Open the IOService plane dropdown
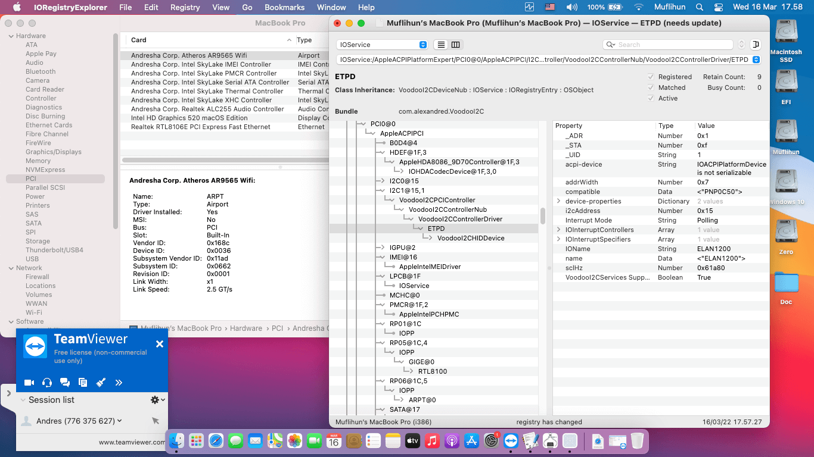The width and height of the screenshot is (814, 457). tap(381, 45)
